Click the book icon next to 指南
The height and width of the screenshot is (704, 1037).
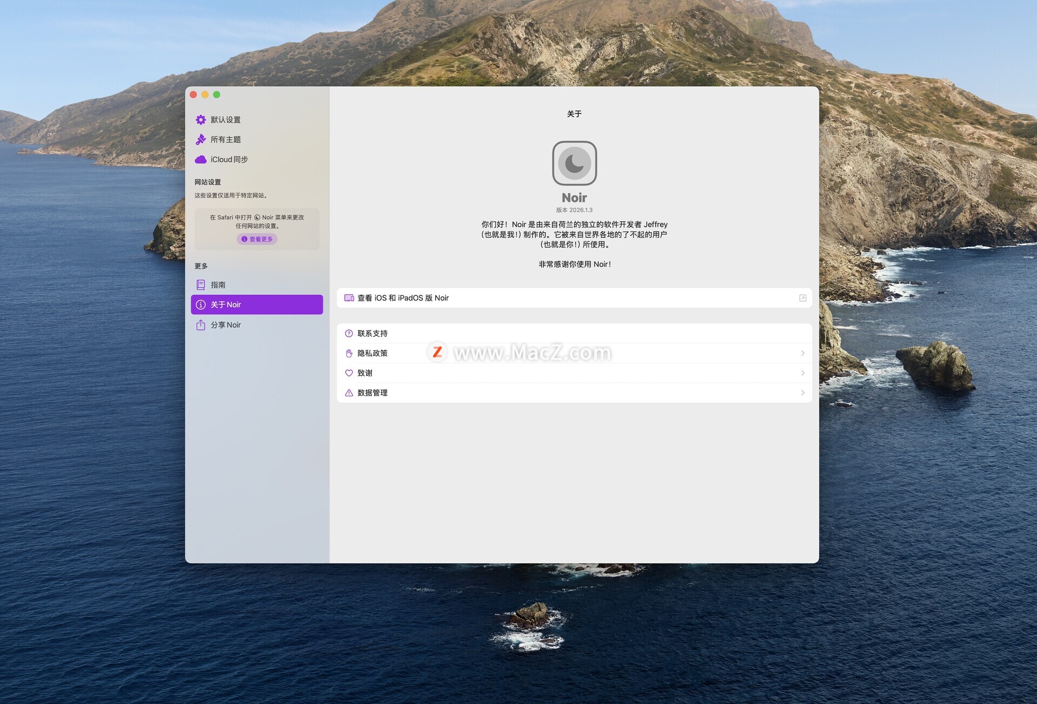[200, 285]
